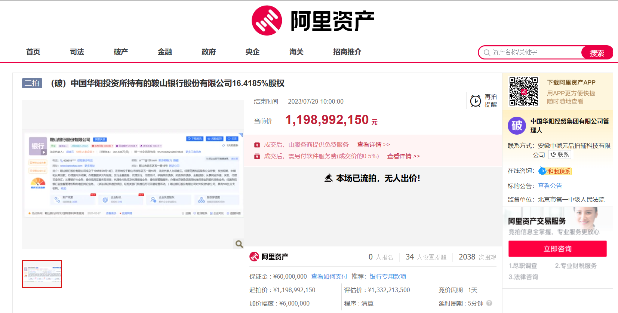The image size is (618, 313).
Task: Click the main auction image preview
Action: [x=133, y=174]
